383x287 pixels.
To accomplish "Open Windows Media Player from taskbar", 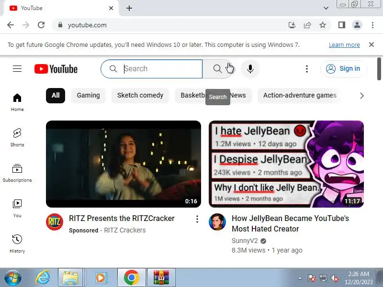I will point(101,278).
